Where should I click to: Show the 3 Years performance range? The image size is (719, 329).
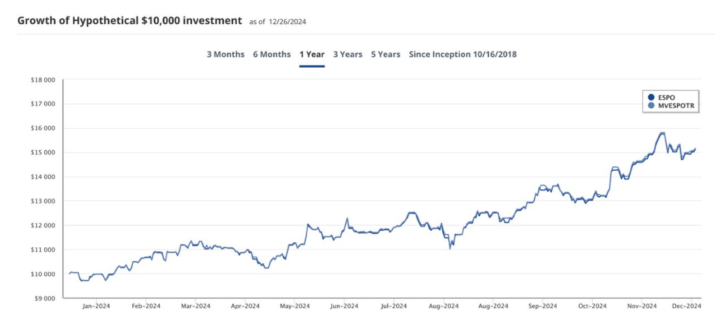point(347,54)
